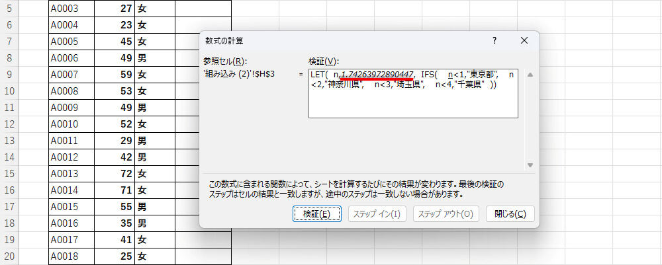Select cell containing A0007
Image resolution: width=662 pixels, height=265 pixels.
coord(71,75)
